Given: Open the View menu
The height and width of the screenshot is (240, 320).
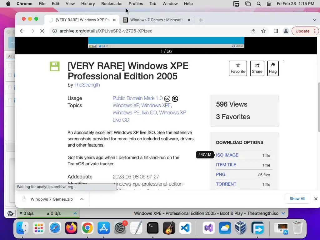Looking at the screenshot, I should [x=70, y=4].
